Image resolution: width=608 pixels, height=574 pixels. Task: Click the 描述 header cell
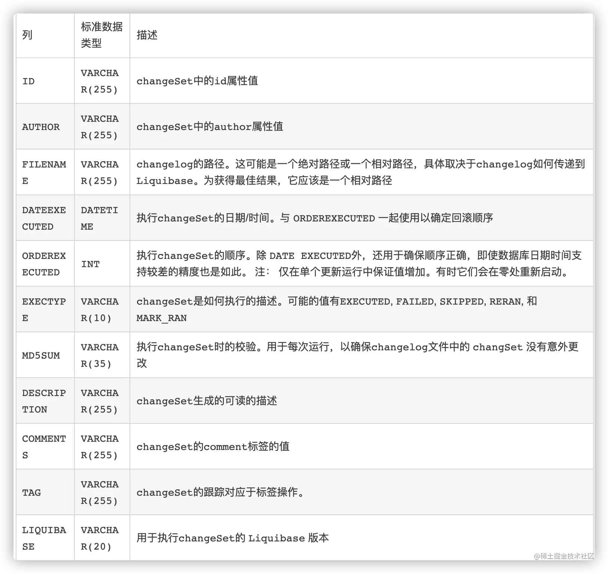146,35
